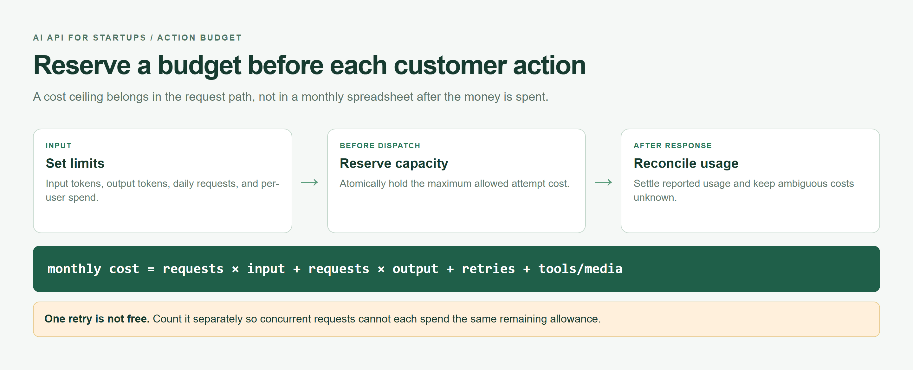
Task: Click tools/media in the formula
Action: coord(580,269)
